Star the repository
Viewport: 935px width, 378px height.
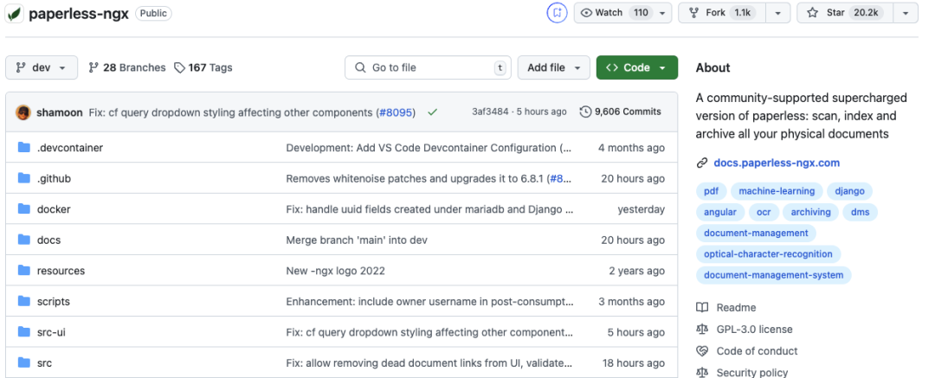[846, 12]
